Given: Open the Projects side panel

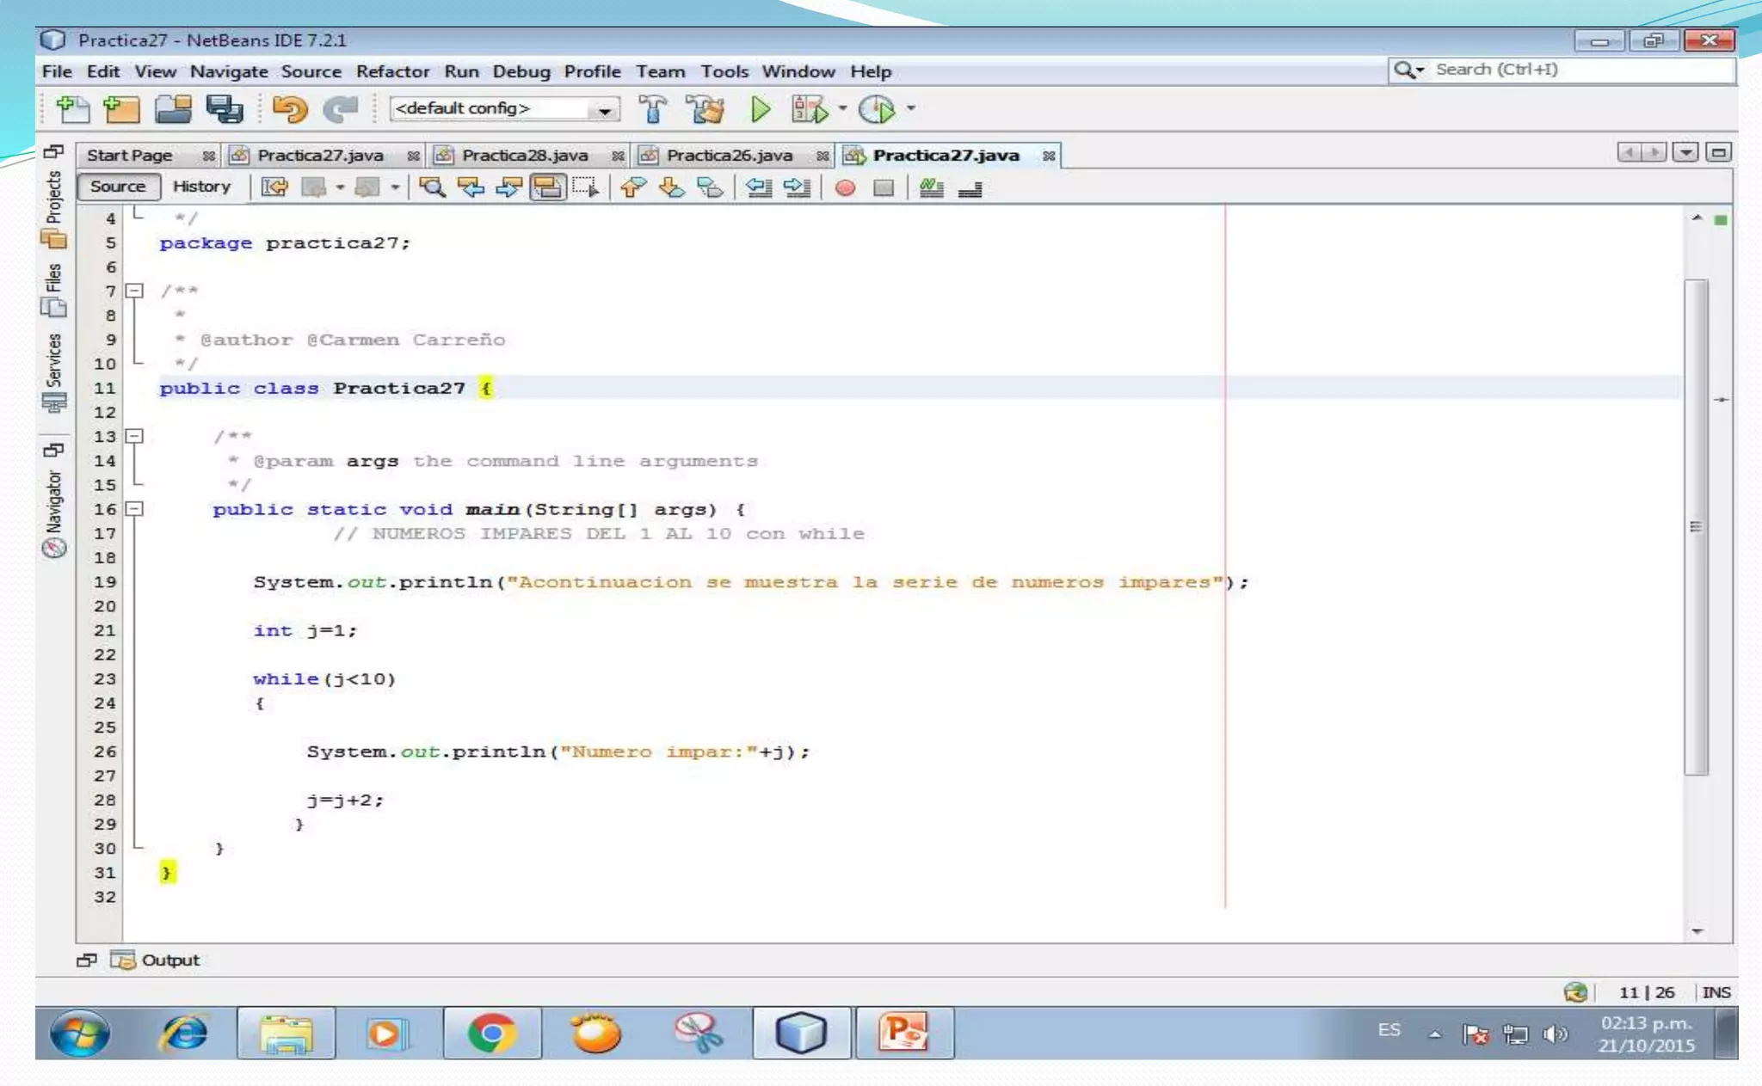Looking at the screenshot, I should click(54, 206).
